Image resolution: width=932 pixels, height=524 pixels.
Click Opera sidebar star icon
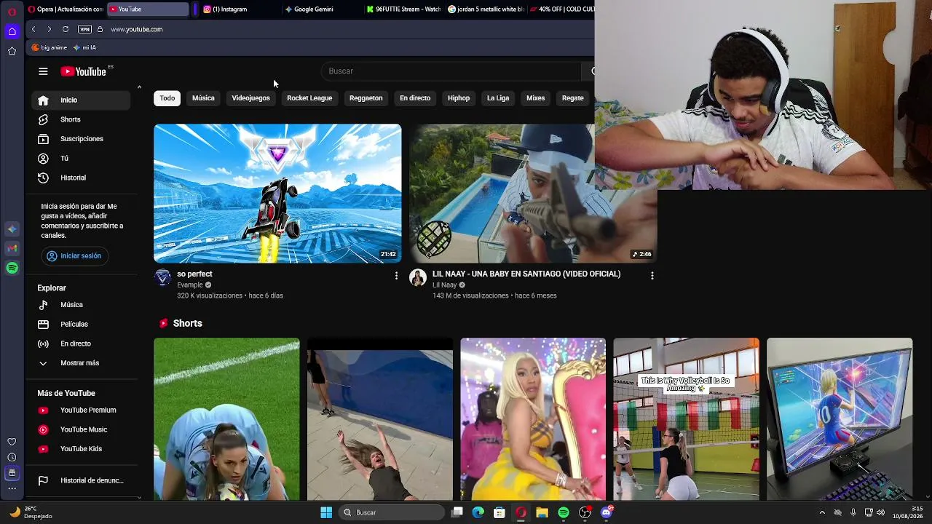pyautogui.click(x=12, y=51)
